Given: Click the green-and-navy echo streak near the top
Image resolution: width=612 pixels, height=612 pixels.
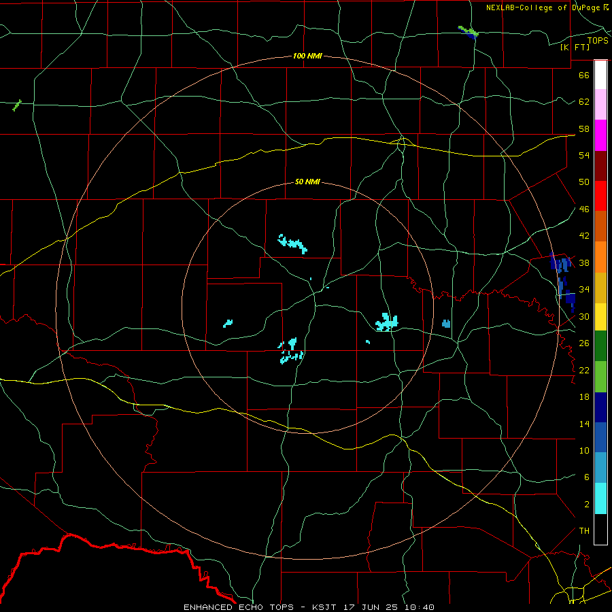Looking at the screenshot, I should (469, 32).
